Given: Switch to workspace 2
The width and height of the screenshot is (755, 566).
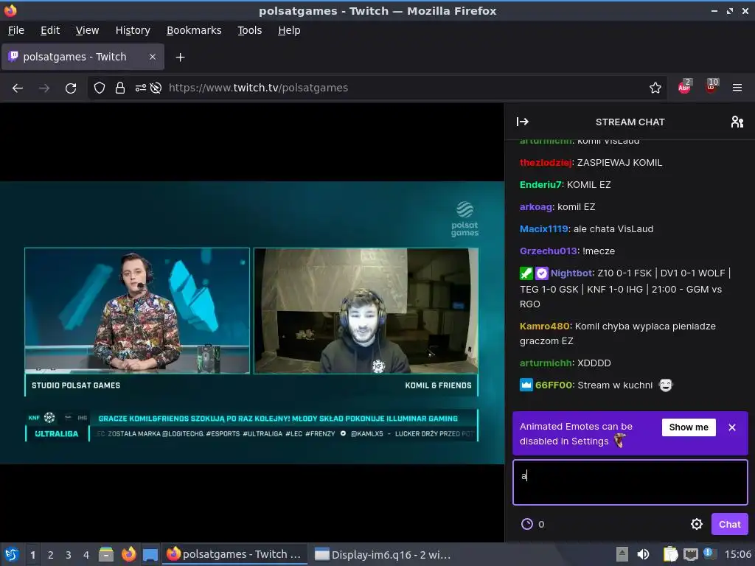Looking at the screenshot, I should click(x=51, y=555).
